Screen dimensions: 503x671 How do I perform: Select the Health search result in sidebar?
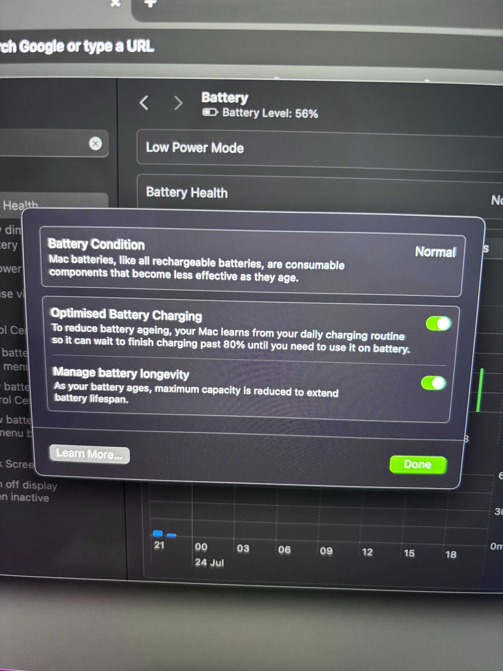click(54, 205)
